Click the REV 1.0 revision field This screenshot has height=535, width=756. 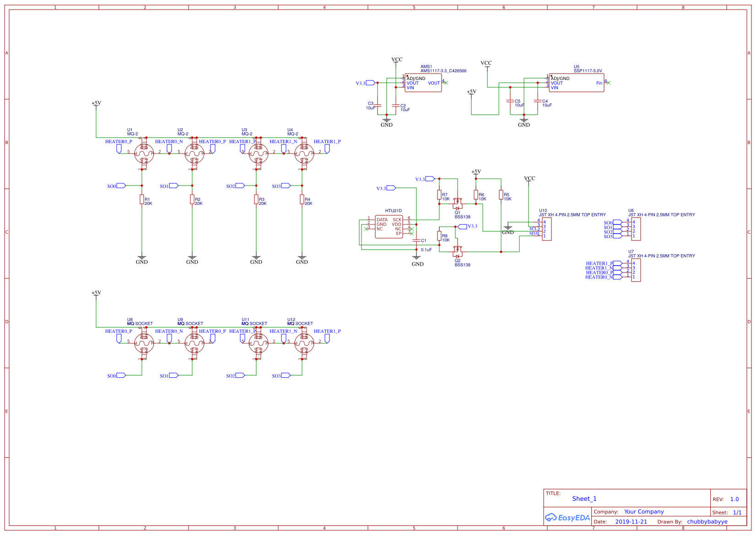[735, 499]
